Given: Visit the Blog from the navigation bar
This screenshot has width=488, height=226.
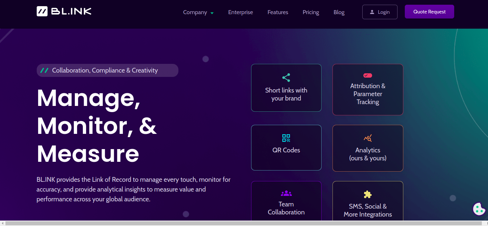Looking at the screenshot, I should pos(339,12).
